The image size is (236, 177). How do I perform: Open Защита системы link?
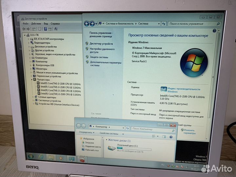[x=99, y=57]
